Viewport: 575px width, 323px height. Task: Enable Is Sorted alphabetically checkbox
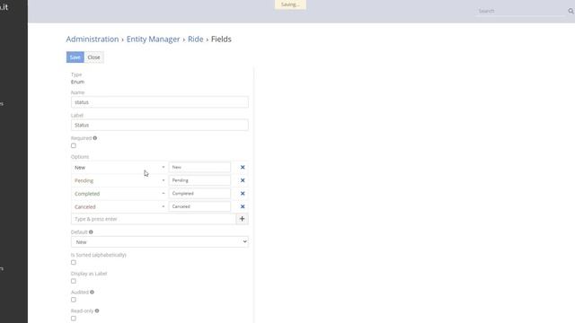[74, 262]
